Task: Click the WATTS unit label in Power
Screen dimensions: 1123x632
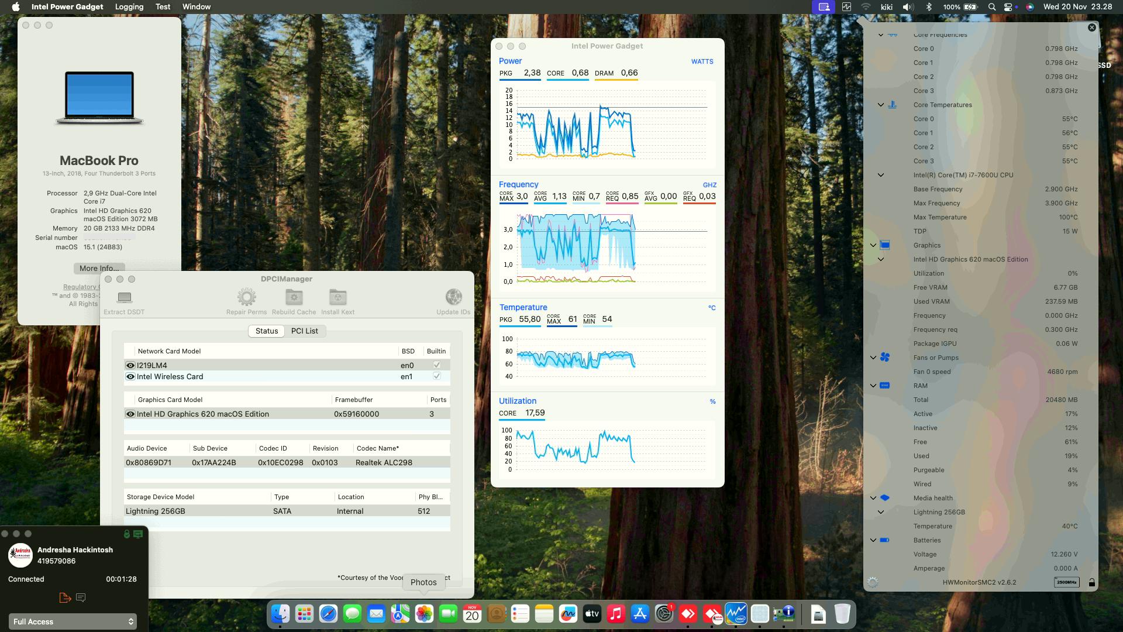Action: tap(702, 61)
